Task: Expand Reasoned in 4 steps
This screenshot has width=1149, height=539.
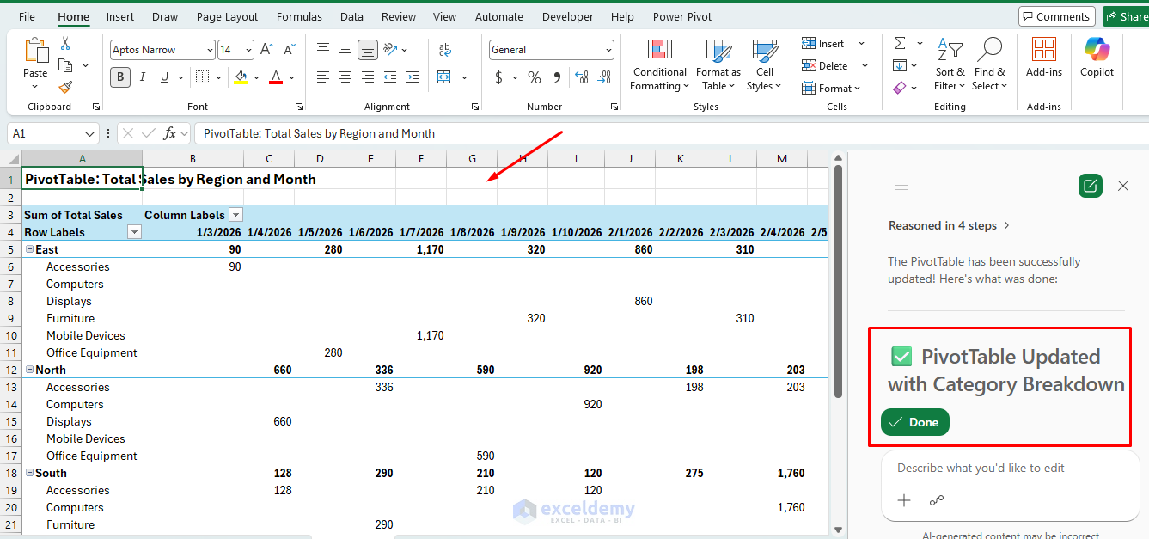Action: coord(950,225)
